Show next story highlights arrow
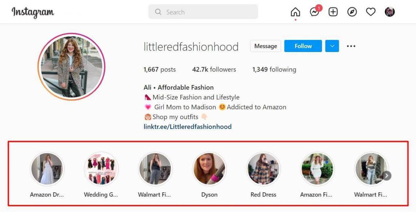Image resolution: width=416 pixels, height=212 pixels. 387,176
